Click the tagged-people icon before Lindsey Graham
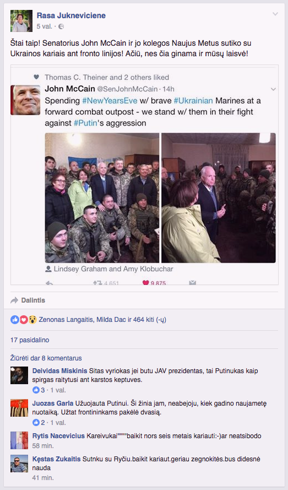Screen dimensions: 288x490 tap(48, 269)
